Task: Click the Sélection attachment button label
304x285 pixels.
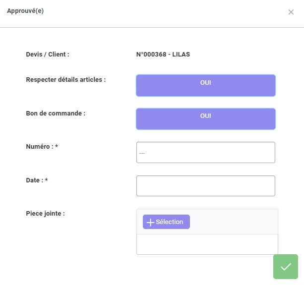Action: (x=170, y=222)
